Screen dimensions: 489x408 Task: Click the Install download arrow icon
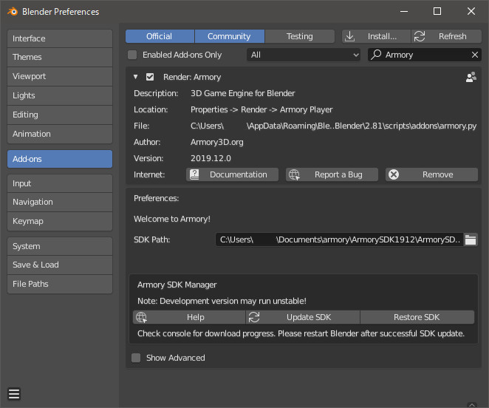(350, 36)
